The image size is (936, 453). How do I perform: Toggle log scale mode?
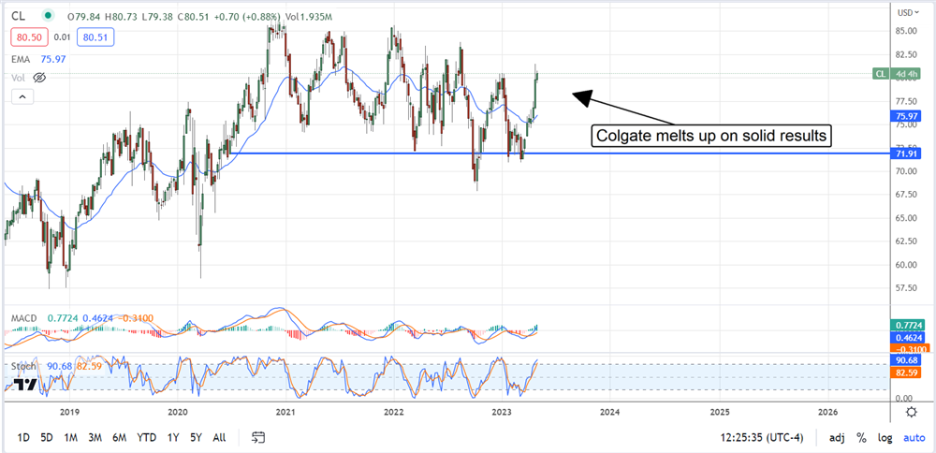point(885,438)
